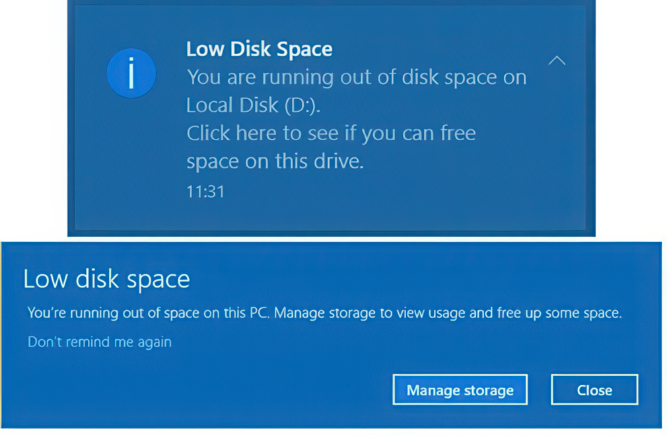The height and width of the screenshot is (435, 667).
Task: Click "You're running out of space on this PC."
Action: pyautogui.click(x=148, y=313)
